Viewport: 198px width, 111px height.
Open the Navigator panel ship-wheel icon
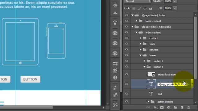(x=115, y=6)
